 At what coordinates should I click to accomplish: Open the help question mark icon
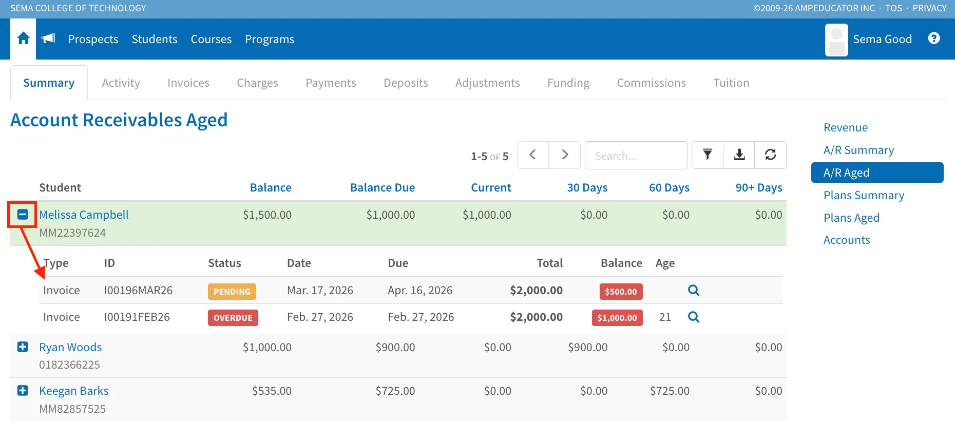(x=934, y=39)
